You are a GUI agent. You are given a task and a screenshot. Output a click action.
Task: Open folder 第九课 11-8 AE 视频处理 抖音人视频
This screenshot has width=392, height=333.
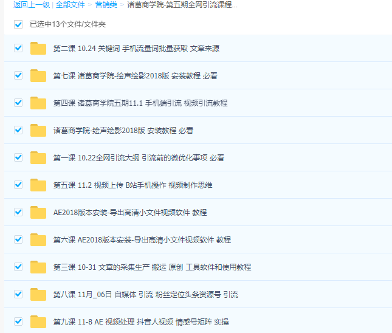point(141,321)
